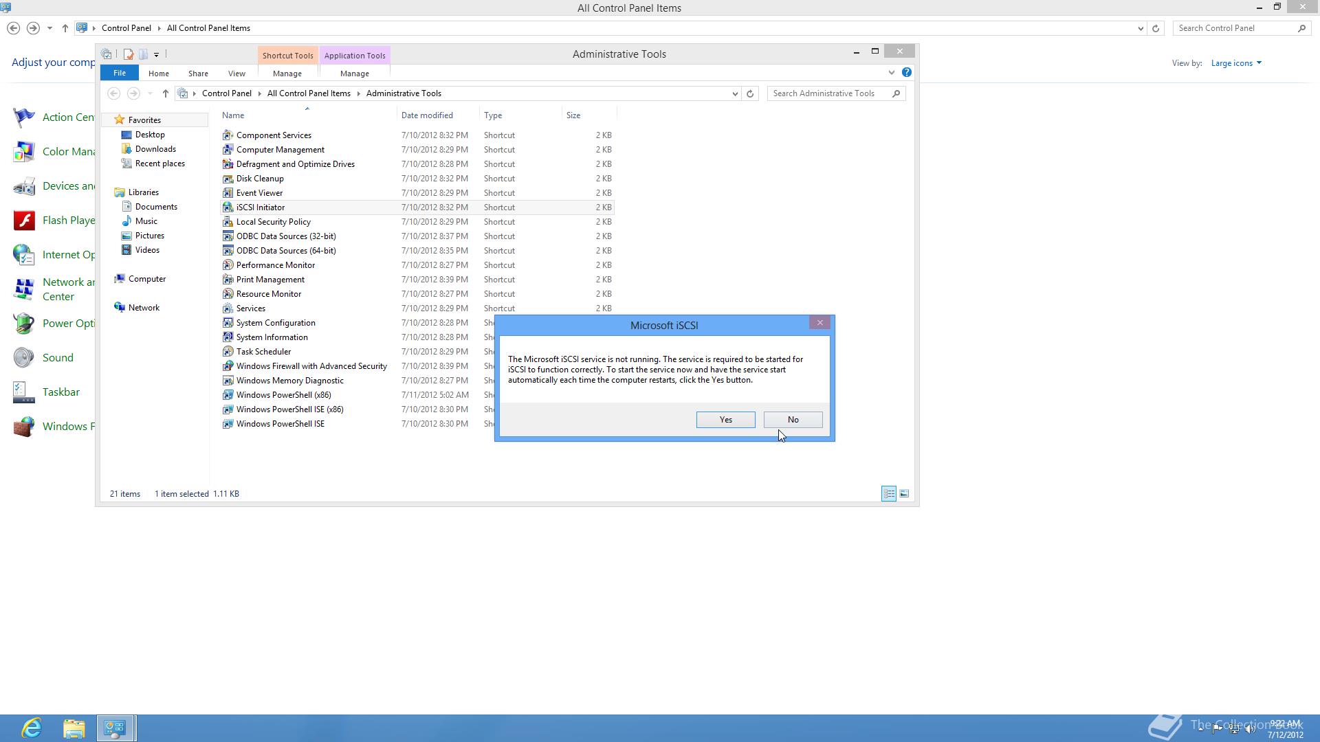The width and height of the screenshot is (1320, 742).
Task: Select the Performance Monitor icon
Action: point(228,265)
